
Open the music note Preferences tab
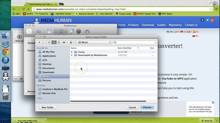coord(61,32)
